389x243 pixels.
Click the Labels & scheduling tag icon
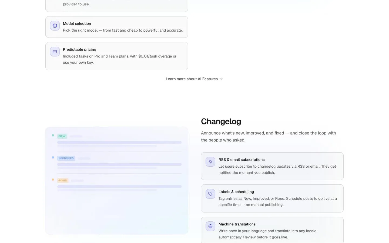click(x=210, y=194)
